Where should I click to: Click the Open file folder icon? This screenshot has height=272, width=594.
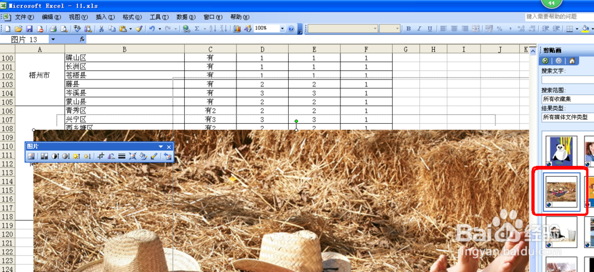click(x=18, y=28)
